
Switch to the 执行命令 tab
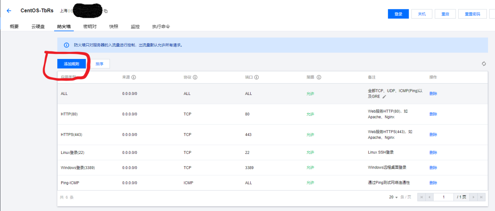click(x=161, y=27)
